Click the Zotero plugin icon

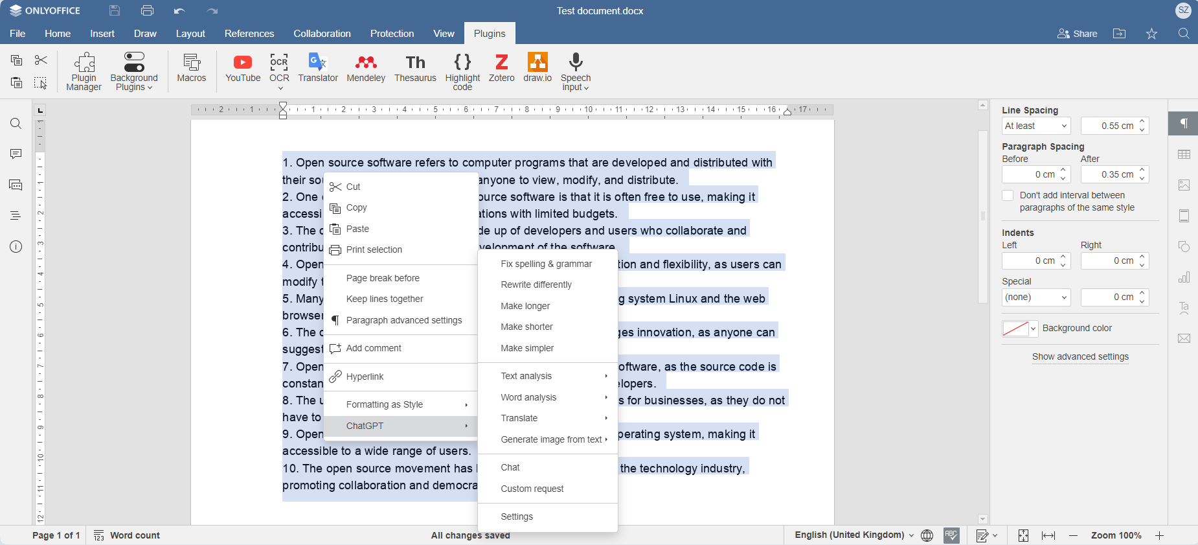(501, 68)
